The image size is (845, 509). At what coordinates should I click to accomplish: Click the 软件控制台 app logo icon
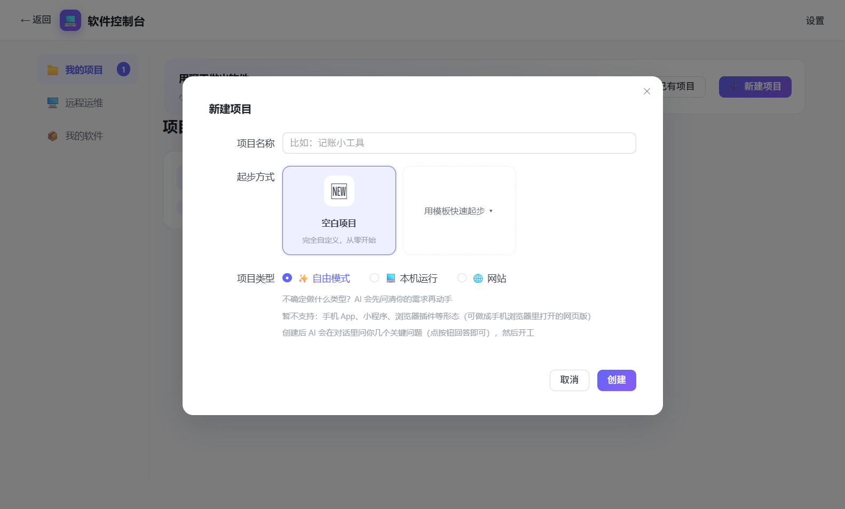pos(70,20)
